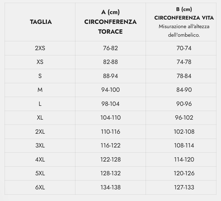Image resolution: width=221 pixels, height=201 pixels.
Task: Click the 104-110 chest value
Action: (110, 117)
